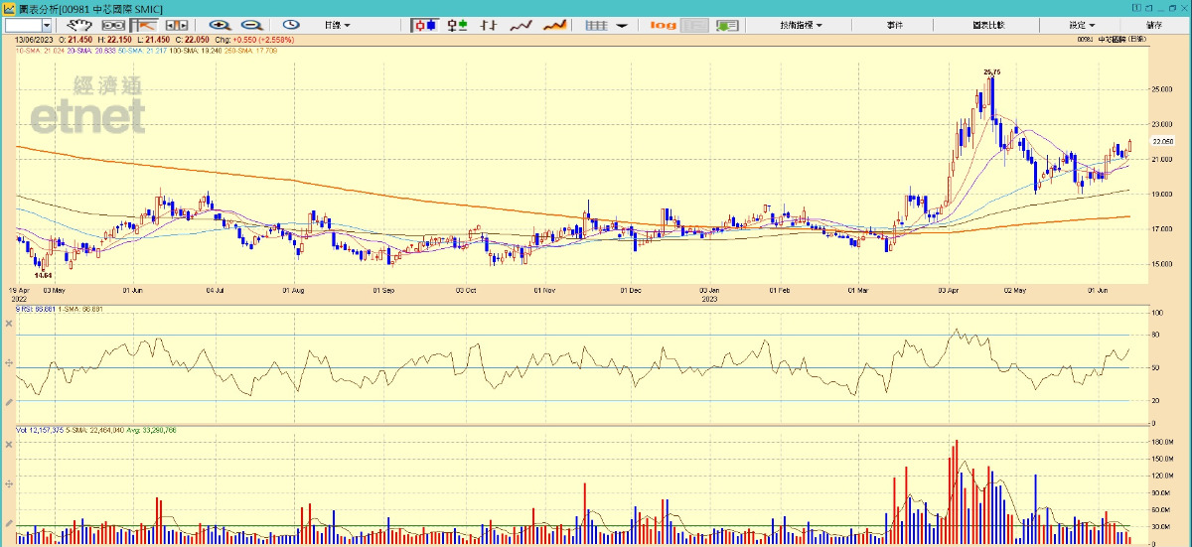Switch to line chart type
This screenshot has height=547, width=1192.
(x=521, y=25)
